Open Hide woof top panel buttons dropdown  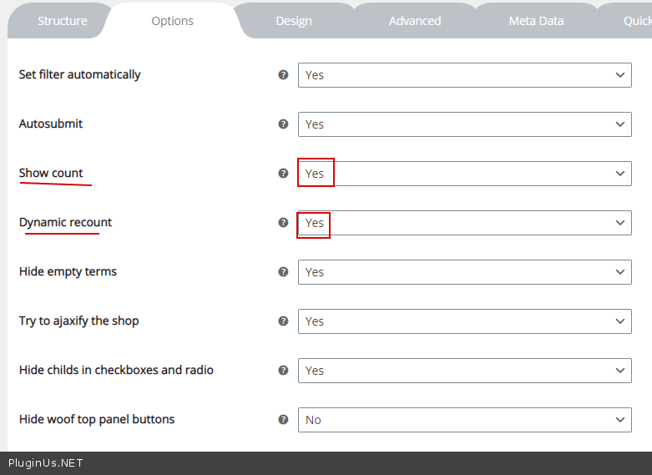coord(464,420)
